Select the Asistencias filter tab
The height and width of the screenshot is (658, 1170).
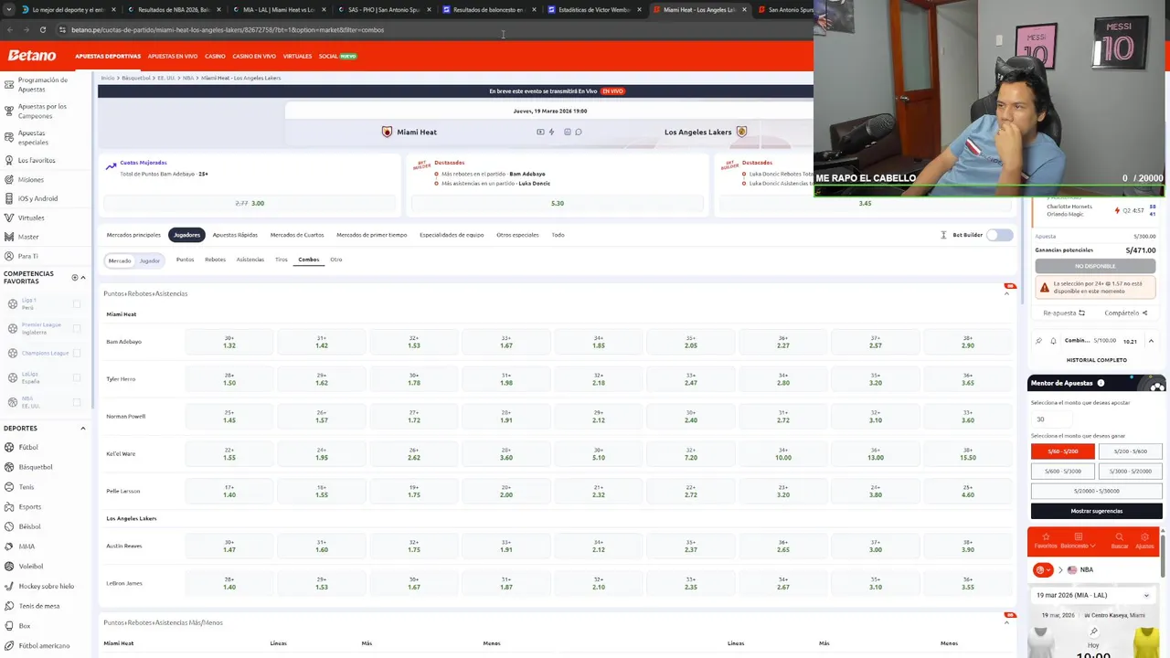pyautogui.click(x=250, y=260)
